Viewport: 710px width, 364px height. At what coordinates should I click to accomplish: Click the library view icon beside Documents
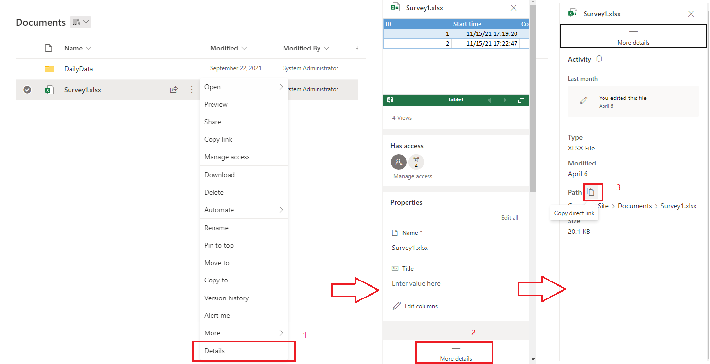[80, 22]
